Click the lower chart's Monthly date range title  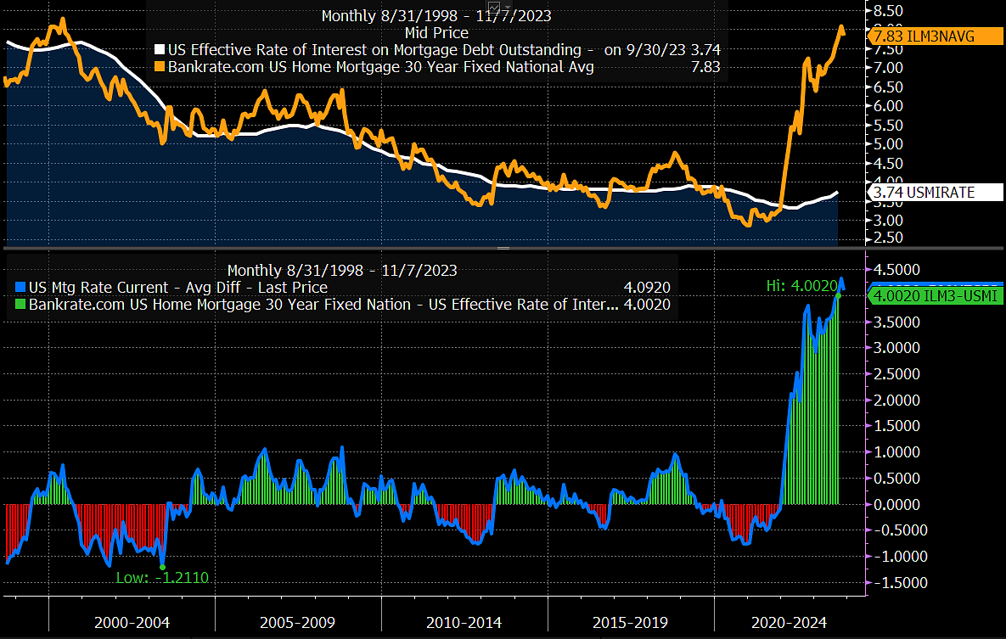342,271
